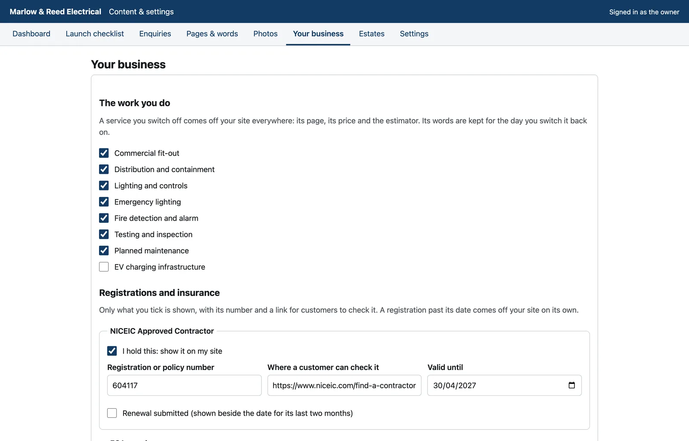The height and width of the screenshot is (441, 689).
Task: Click 'Signed in as the owner' text
Action: point(644,12)
